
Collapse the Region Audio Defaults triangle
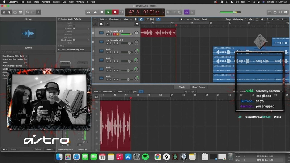point(59,19)
